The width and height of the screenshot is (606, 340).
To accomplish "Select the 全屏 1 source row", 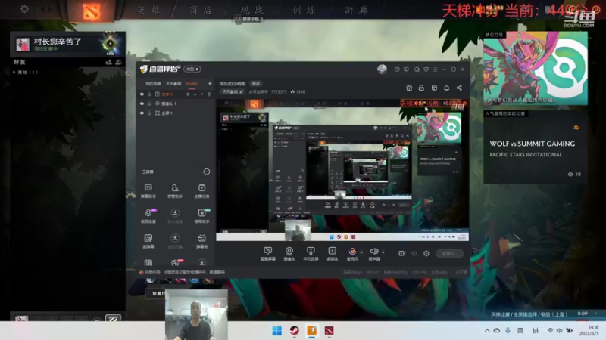I will (176, 113).
